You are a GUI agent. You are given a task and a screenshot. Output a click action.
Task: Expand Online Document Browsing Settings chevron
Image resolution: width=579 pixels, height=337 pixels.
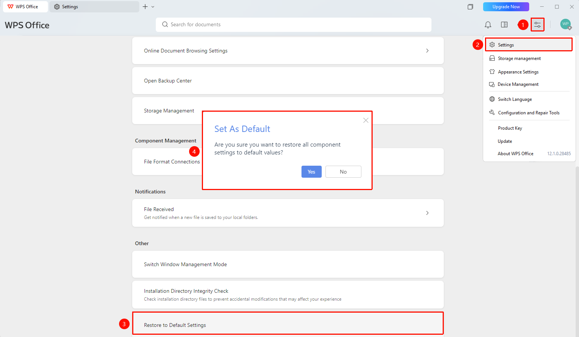427,51
